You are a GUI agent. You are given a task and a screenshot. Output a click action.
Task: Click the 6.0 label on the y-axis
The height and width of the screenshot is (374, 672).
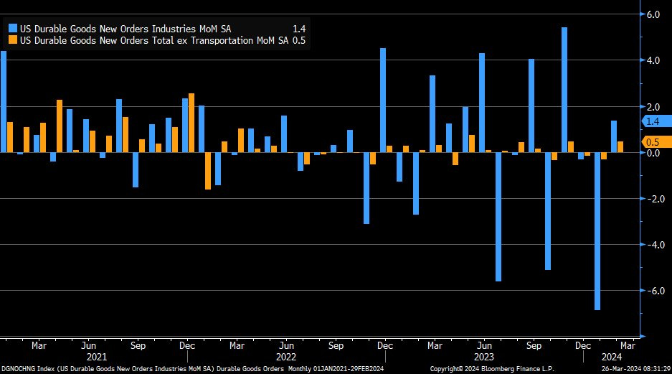coord(653,14)
